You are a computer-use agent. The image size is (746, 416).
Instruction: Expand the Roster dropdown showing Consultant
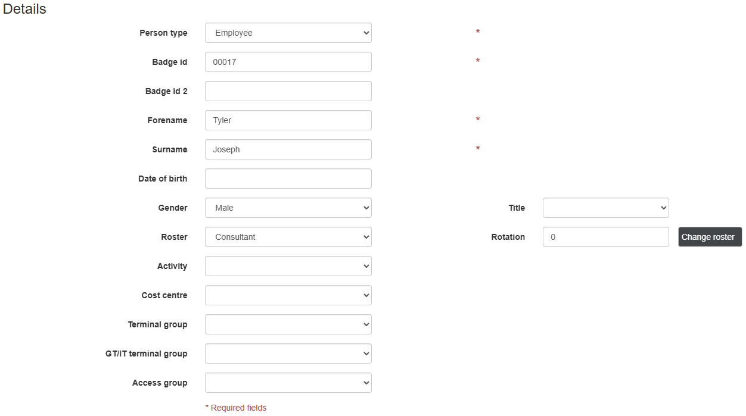[x=288, y=237]
